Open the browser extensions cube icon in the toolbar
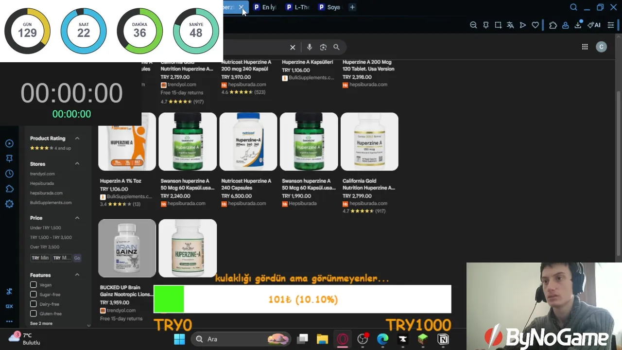This screenshot has height=350, width=622. (x=553, y=25)
